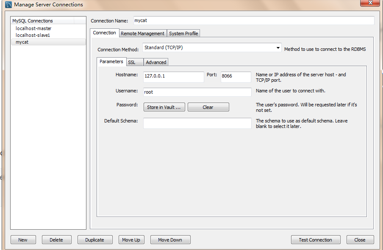Click the 'Name or IP address of the server host' description
The width and height of the screenshot is (383, 250).
(x=301, y=77)
